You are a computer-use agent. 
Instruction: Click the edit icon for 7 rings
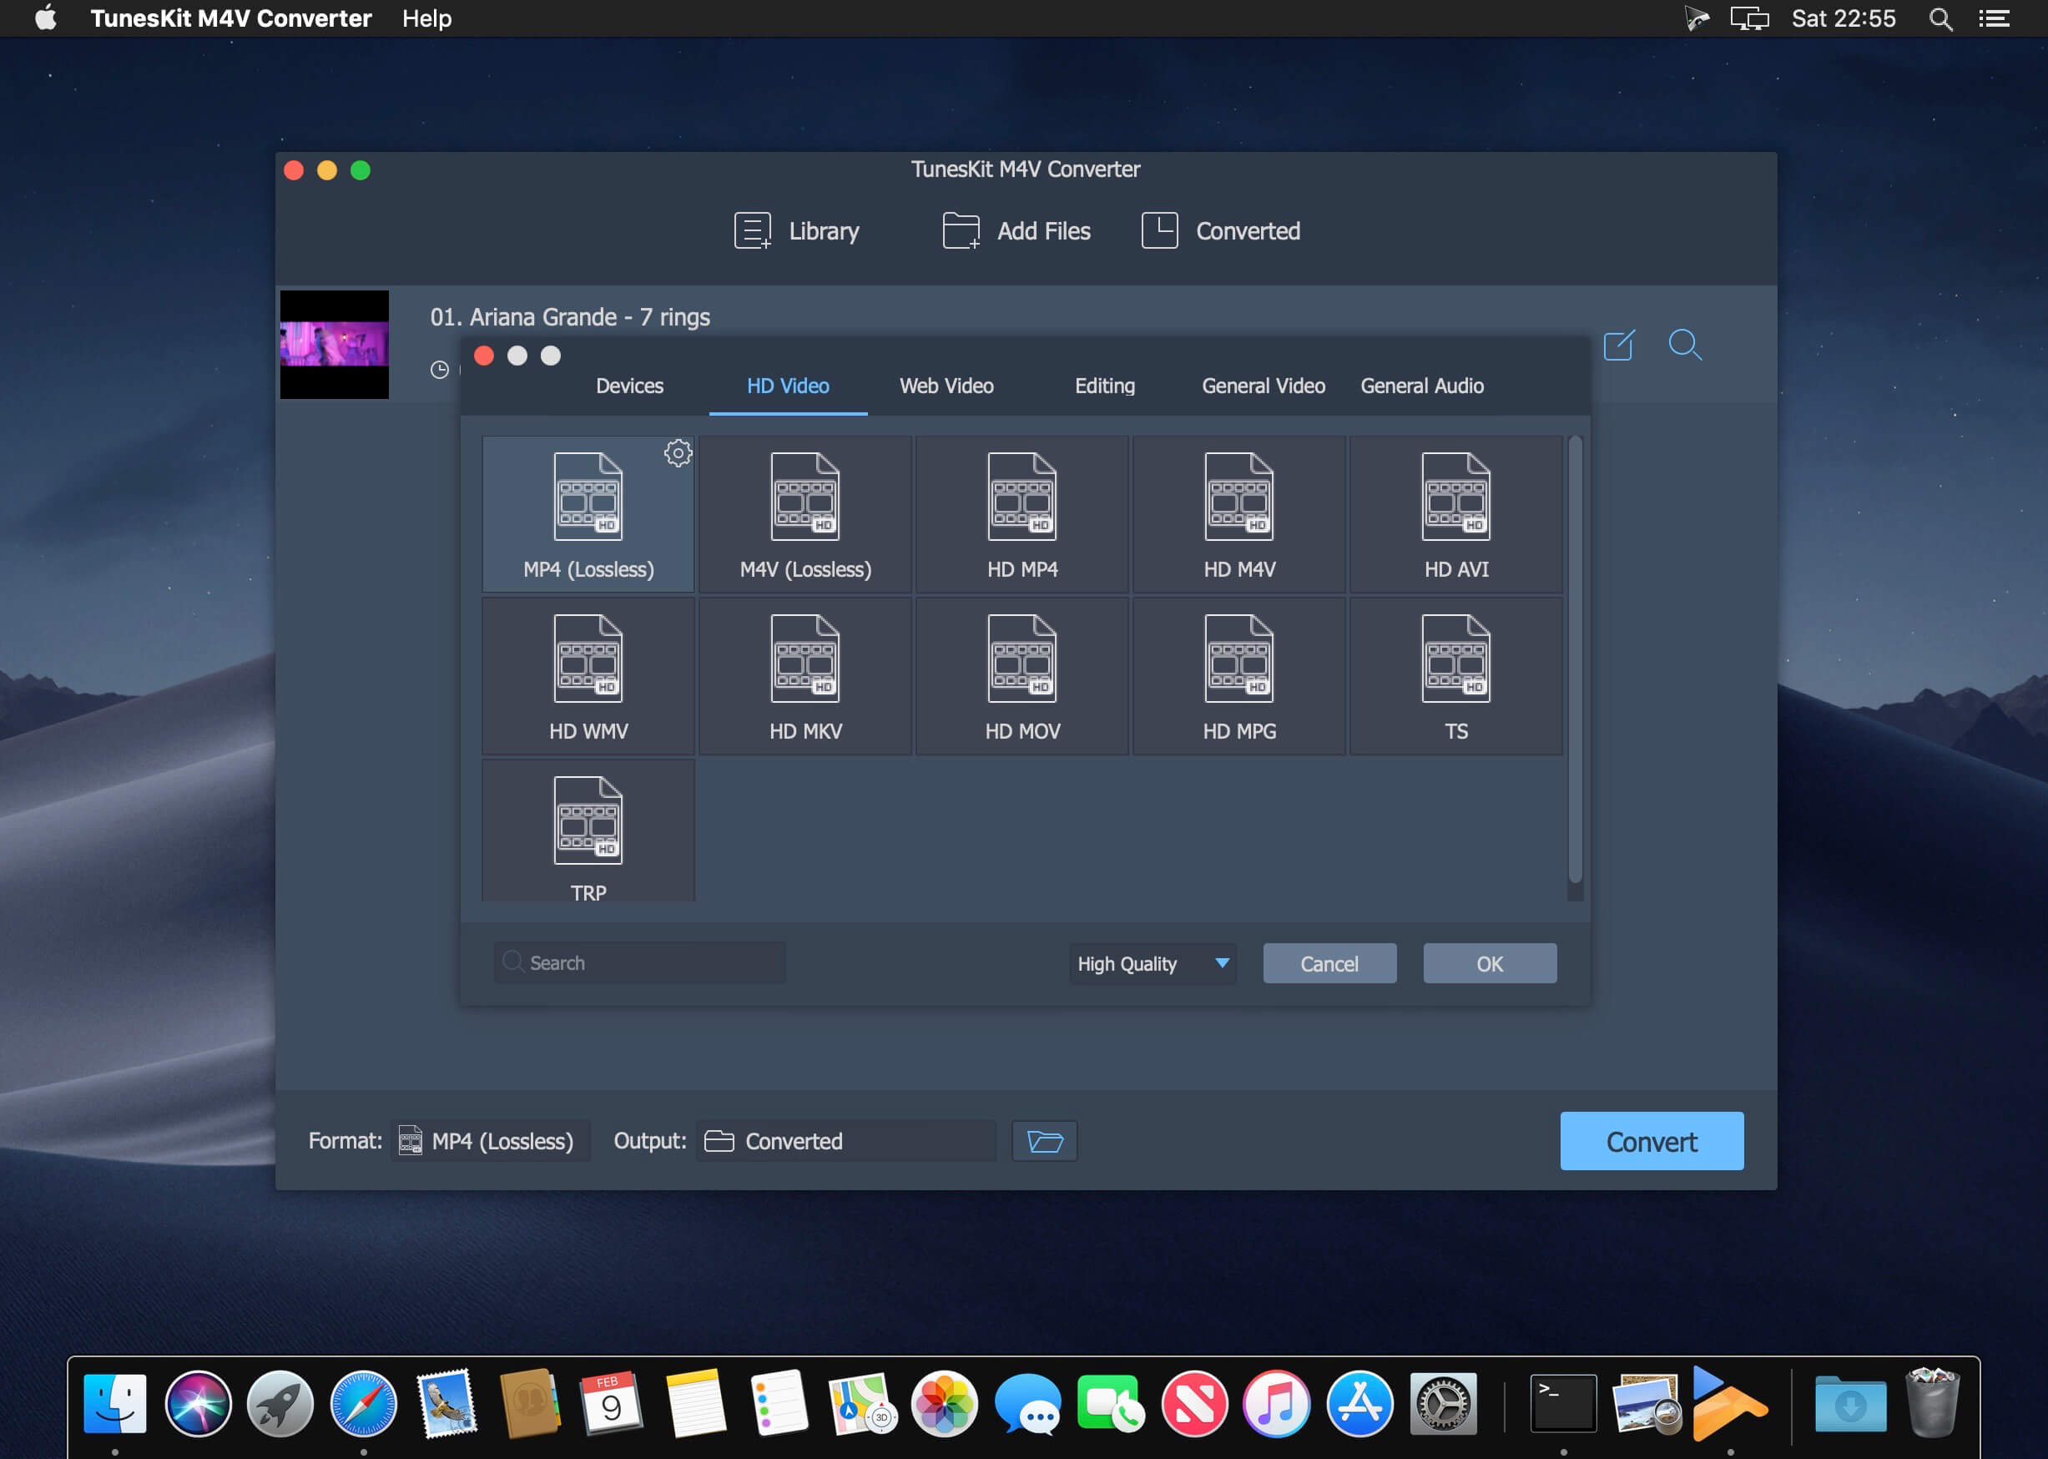pos(1619,345)
